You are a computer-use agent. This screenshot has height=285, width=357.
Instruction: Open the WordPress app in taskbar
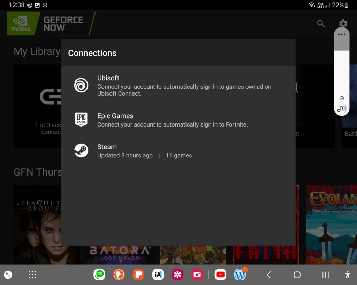click(x=240, y=275)
